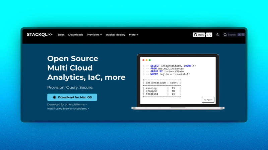Viewport: 268px width, 150px height.
Task: Click the StackQL logo in the navbar
Action: coord(40,35)
